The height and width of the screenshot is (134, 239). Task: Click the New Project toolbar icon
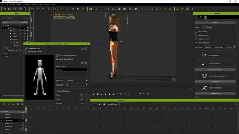(x=4, y=9)
